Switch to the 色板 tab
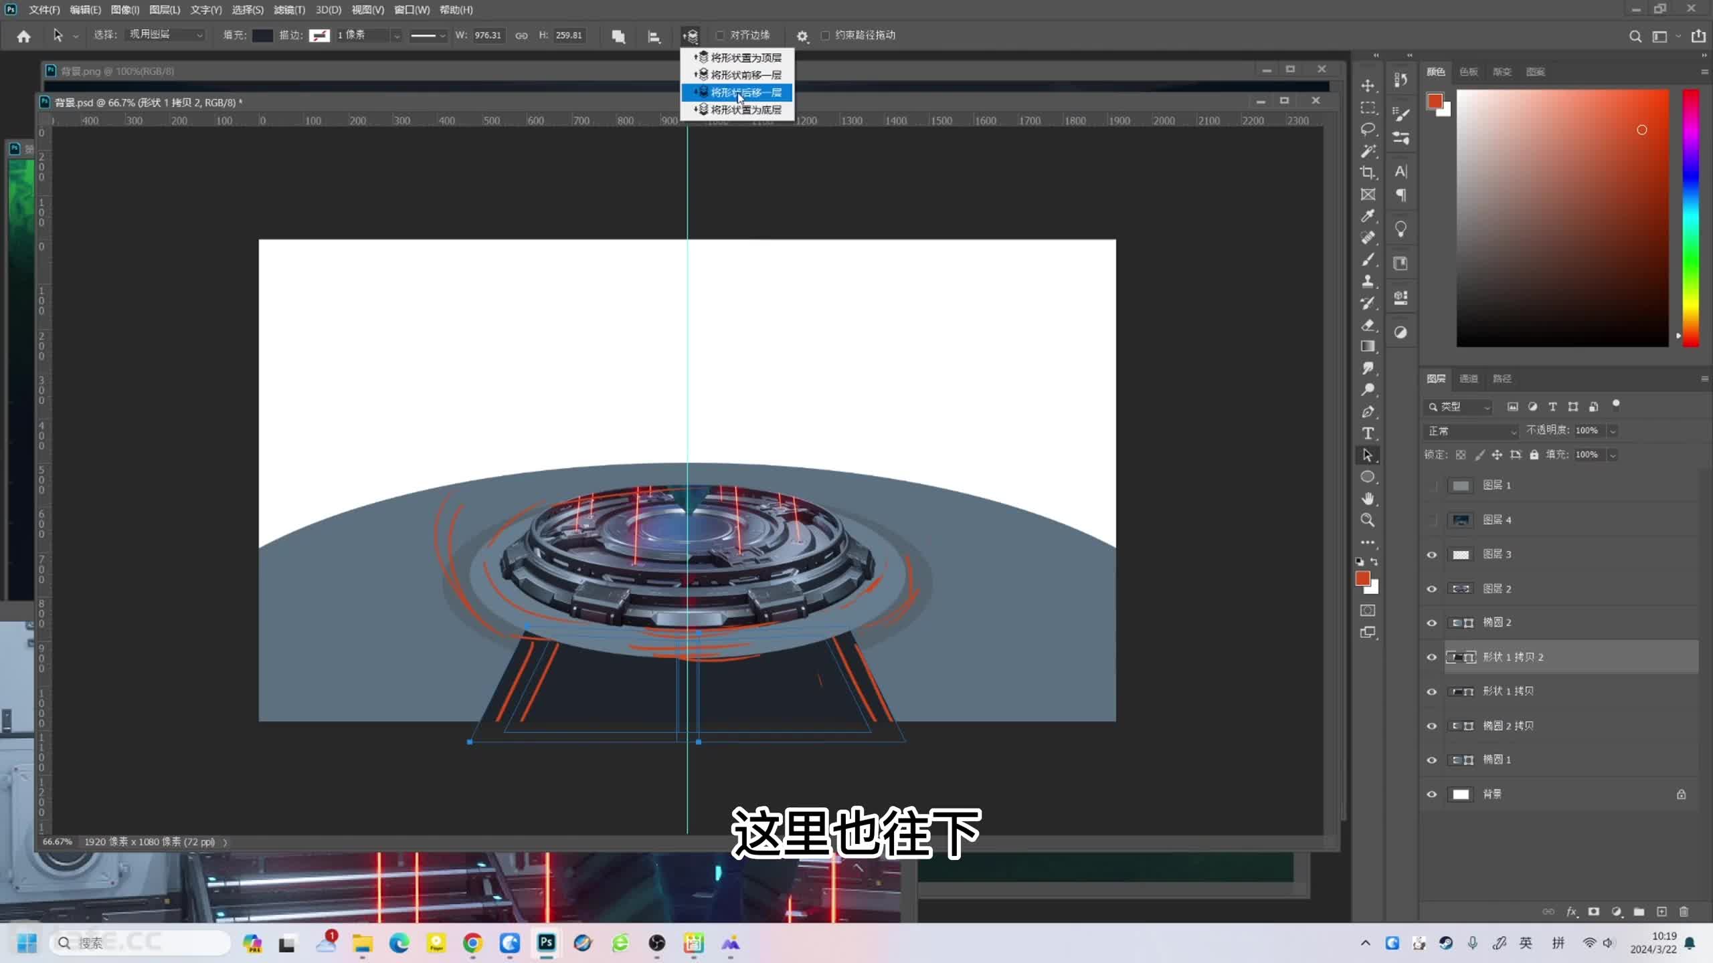Screen dimensions: 1713x963 1468,72
